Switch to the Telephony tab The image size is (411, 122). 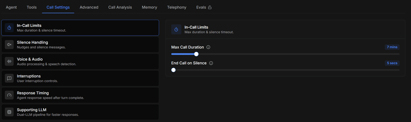pos(177,7)
